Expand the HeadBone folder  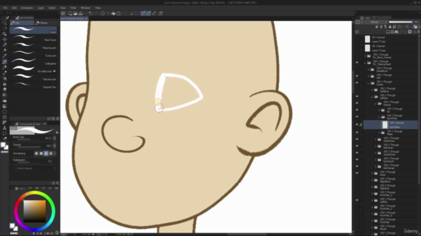(368, 69)
